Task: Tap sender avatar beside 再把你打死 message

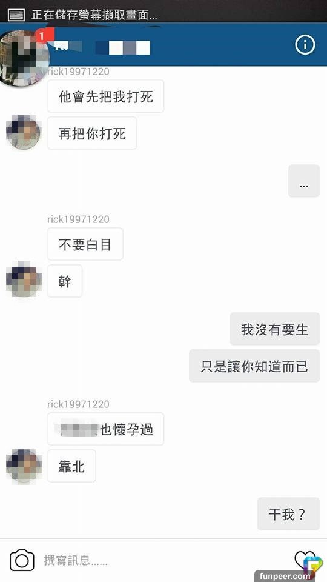Action: (x=24, y=133)
